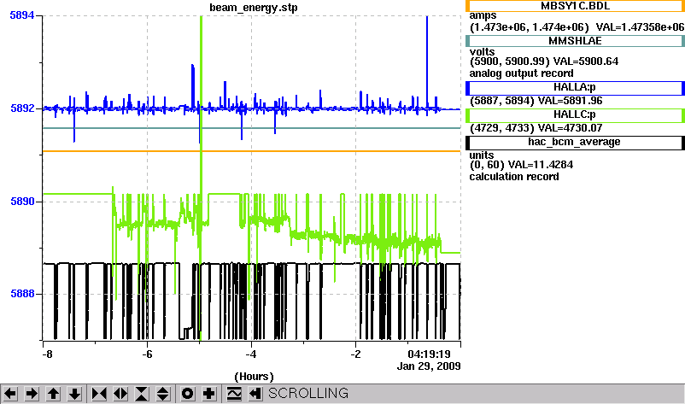
Task: Click the 'calculation record' description
Action: click(514, 177)
